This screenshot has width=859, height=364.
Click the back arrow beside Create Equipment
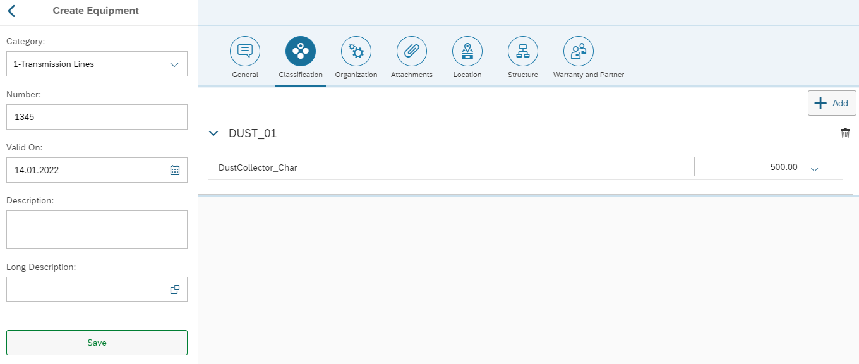click(x=11, y=11)
